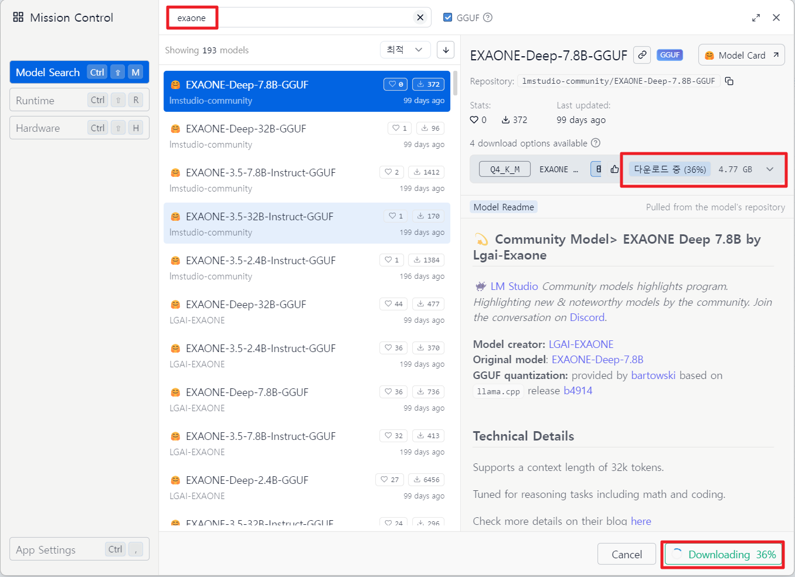Open the LM Studio link
795x577 pixels.
point(514,286)
